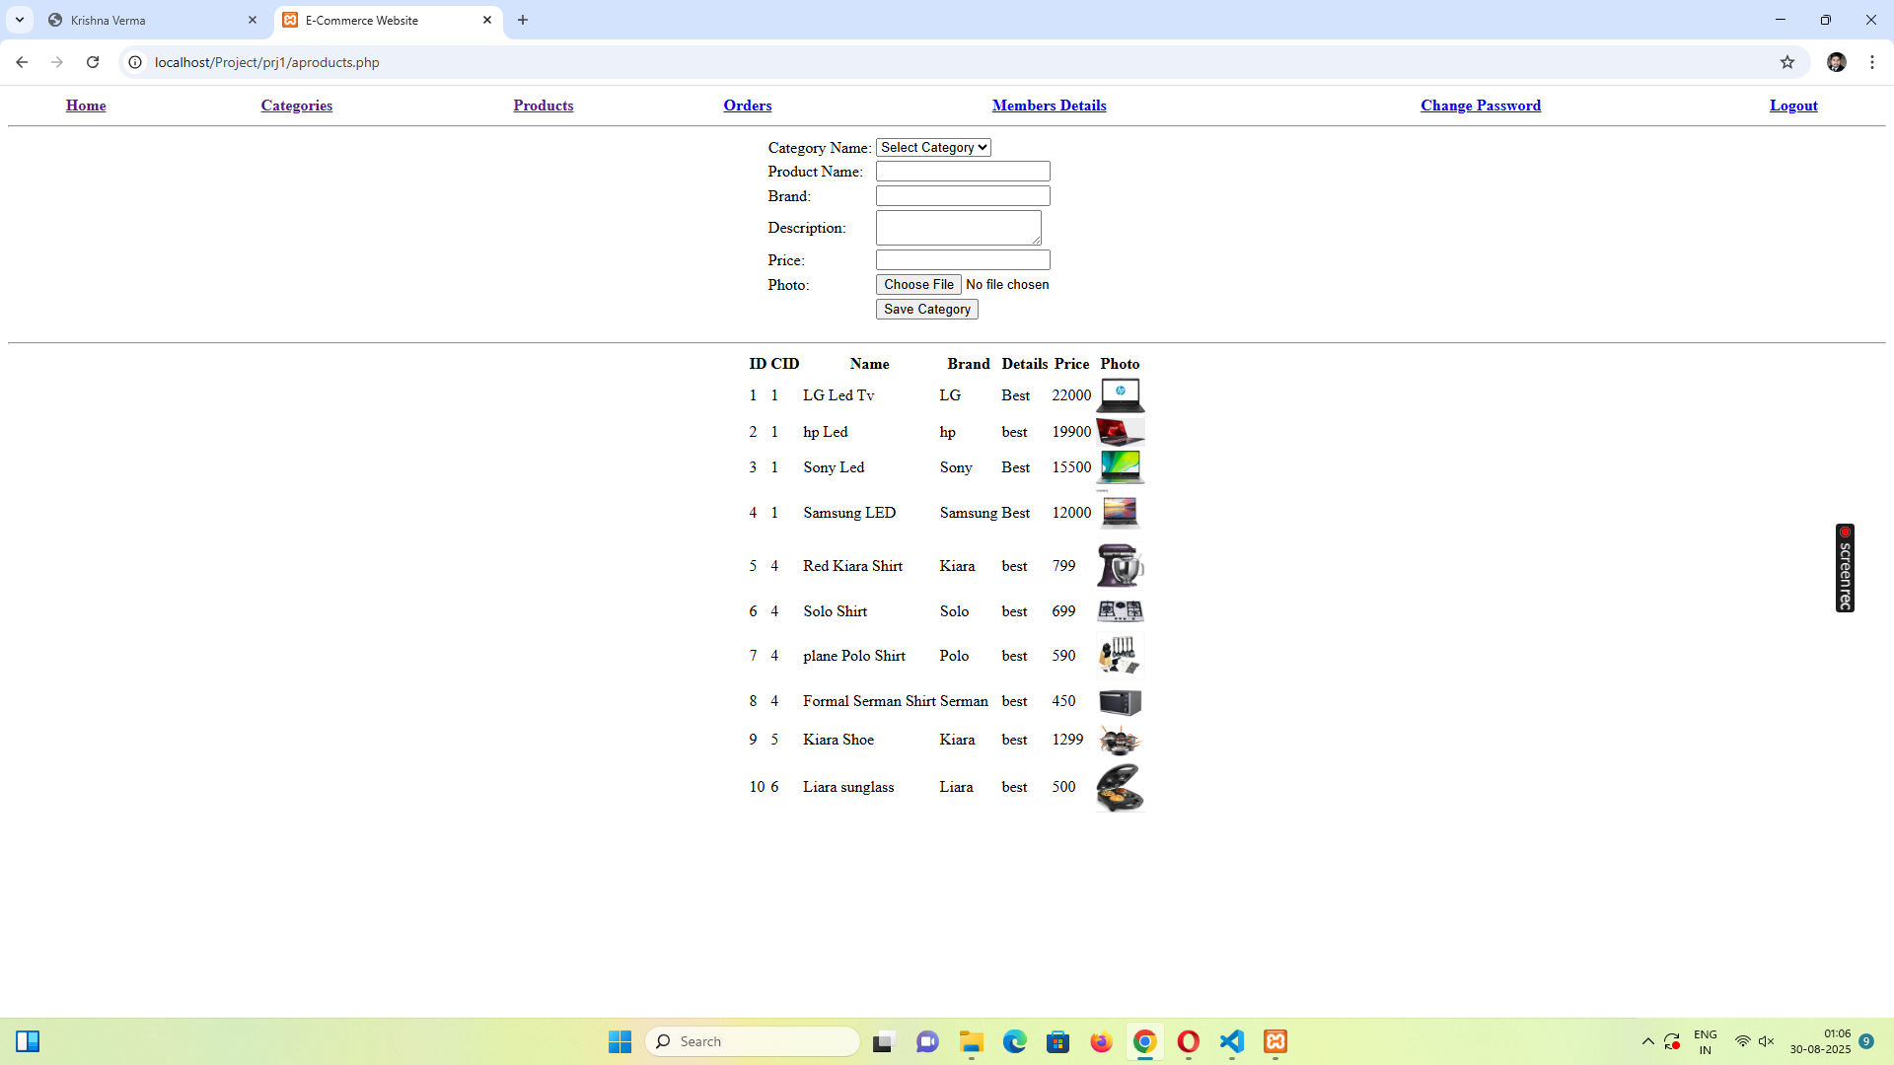The image size is (1894, 1065).
Task: Open a new browser tab
Action: point(523,20)
